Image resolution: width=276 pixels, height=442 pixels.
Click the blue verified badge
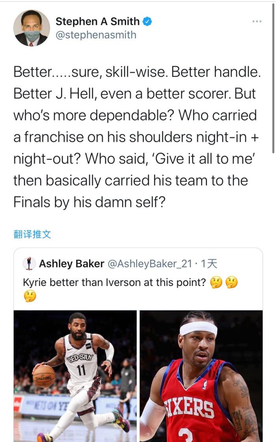[147, 21]
